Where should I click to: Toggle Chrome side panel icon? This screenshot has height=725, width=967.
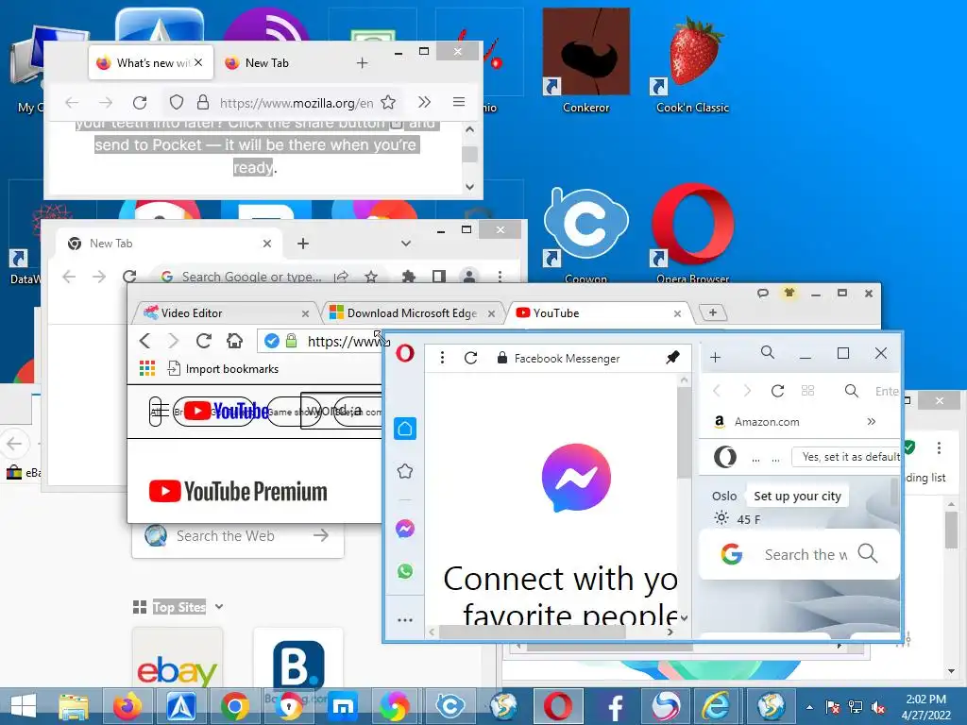(x=438, y=277)
